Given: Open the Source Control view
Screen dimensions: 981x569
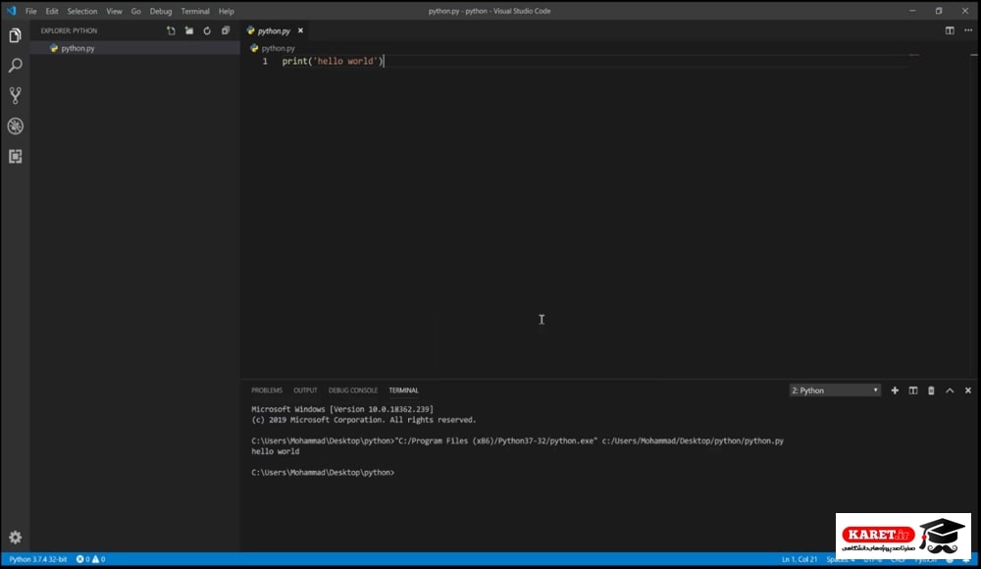Looking at the screenshot, I should tap(15, 95).
